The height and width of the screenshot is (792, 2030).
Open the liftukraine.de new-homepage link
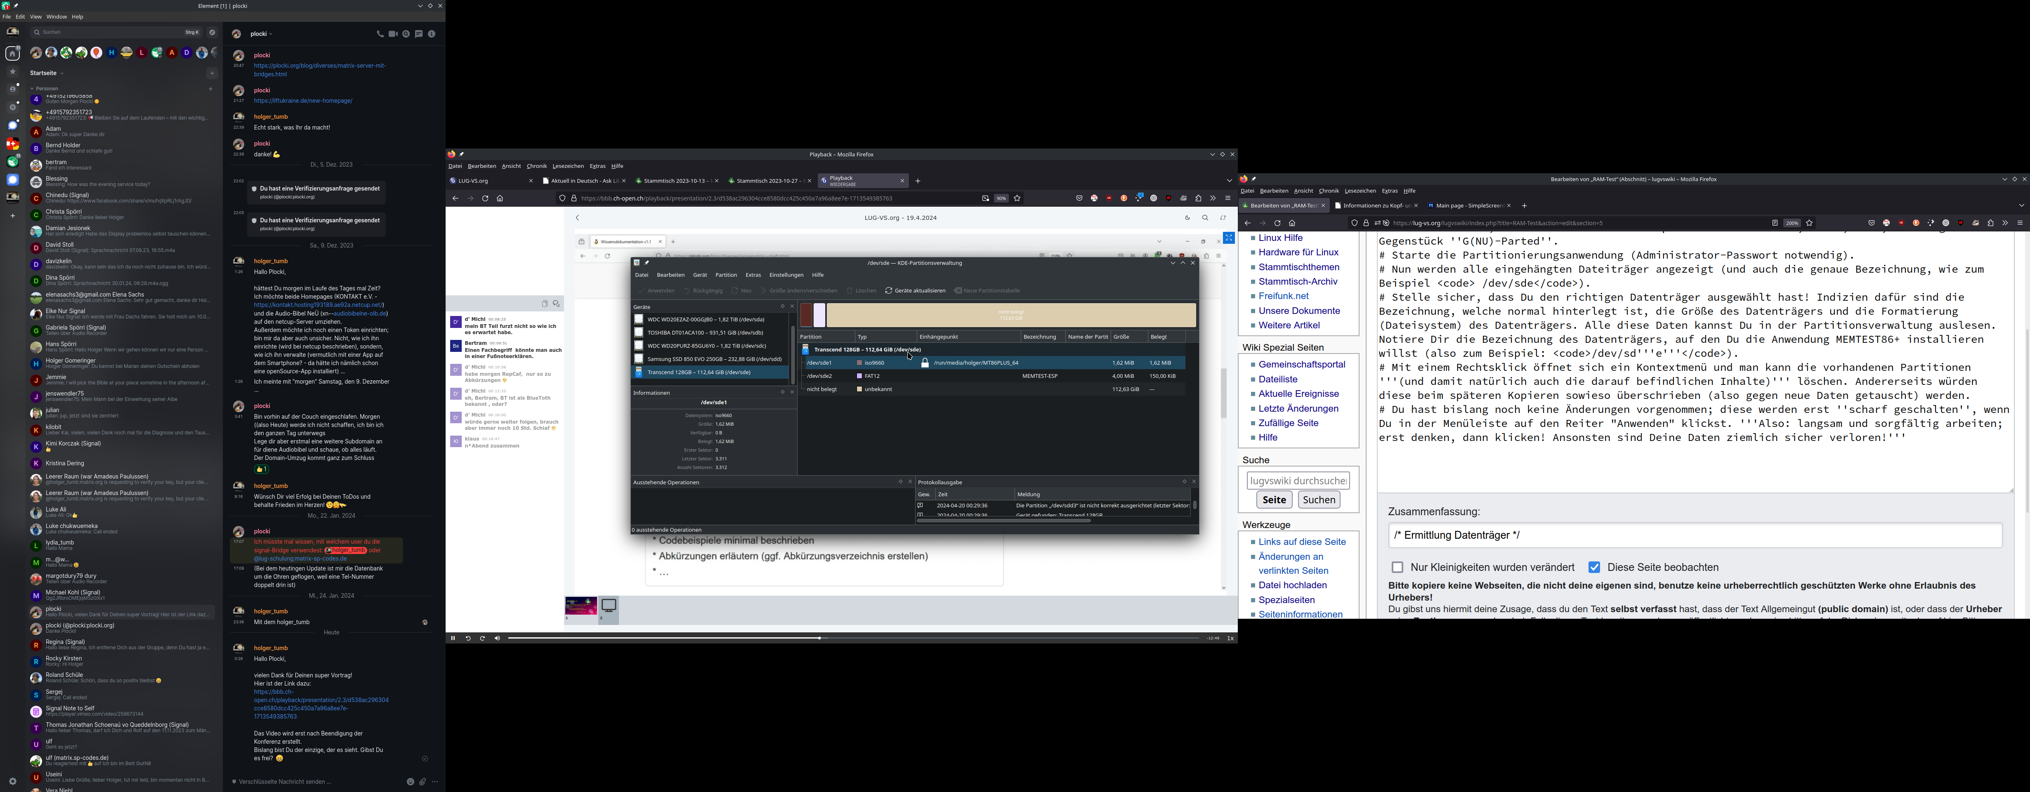[302, 101]
